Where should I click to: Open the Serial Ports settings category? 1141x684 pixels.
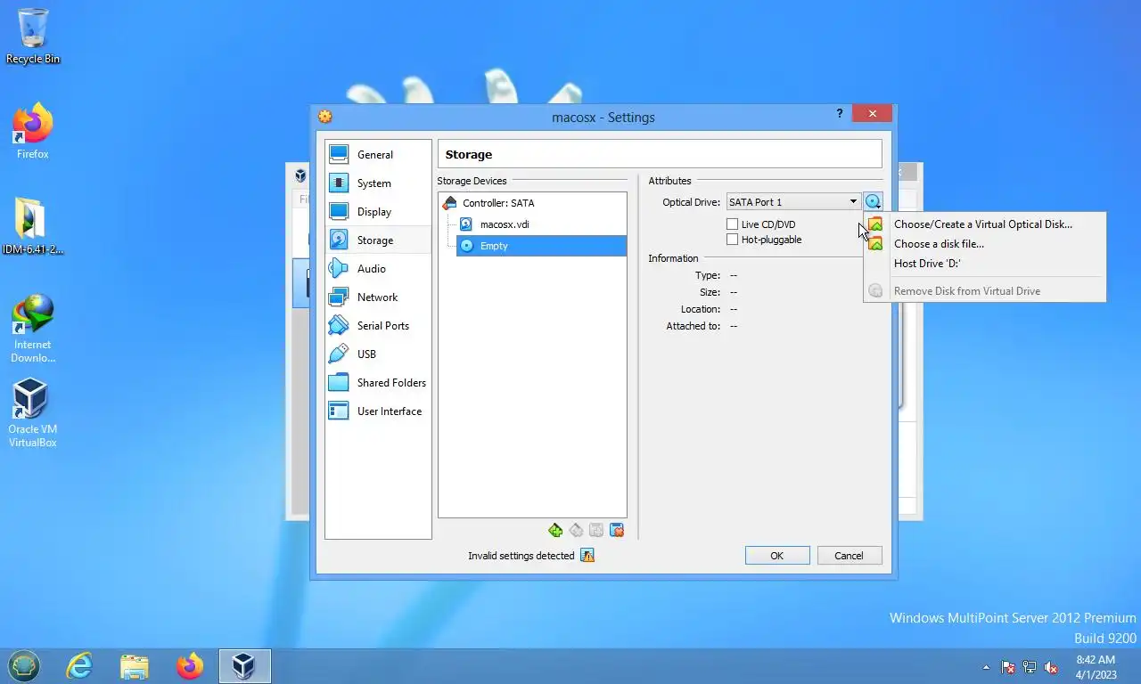pos(378,325)
